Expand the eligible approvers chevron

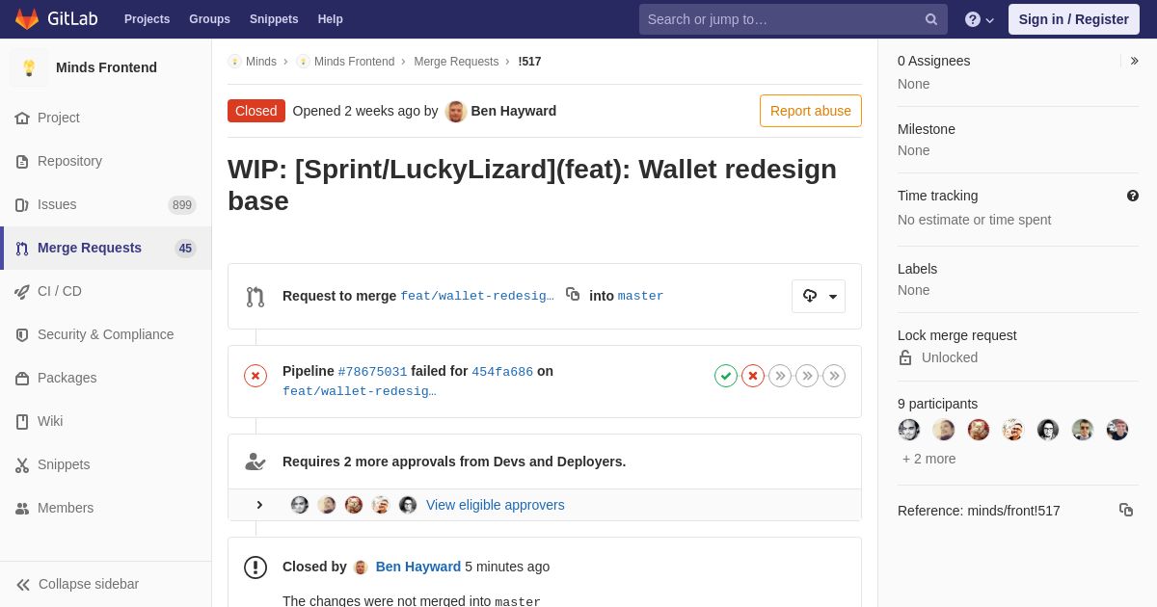pos(259,505)
